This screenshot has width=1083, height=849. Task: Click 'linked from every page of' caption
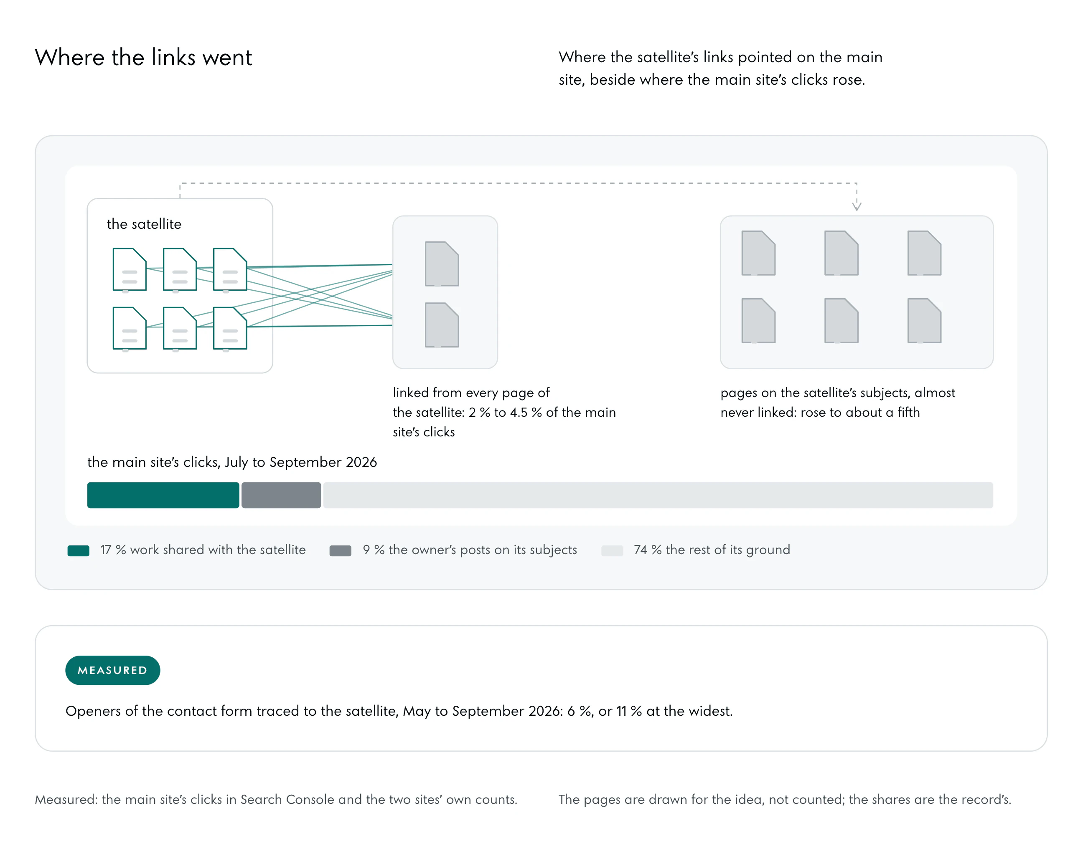pyautogui.click(x=471, y=393)
